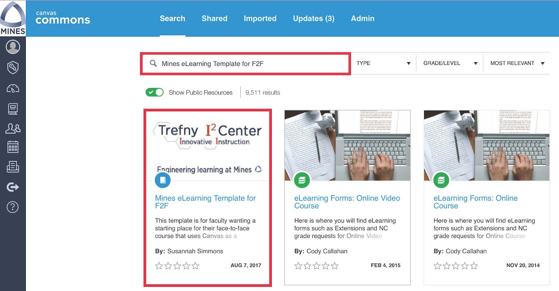The image size is (559, 291).
Task: Click the Mines logo
Action: (x=13, y=18)
